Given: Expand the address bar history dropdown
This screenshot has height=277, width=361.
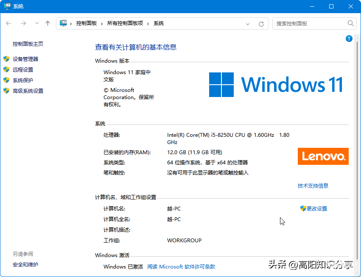Looking at the screenshot, I should click(x=248, y=24).
